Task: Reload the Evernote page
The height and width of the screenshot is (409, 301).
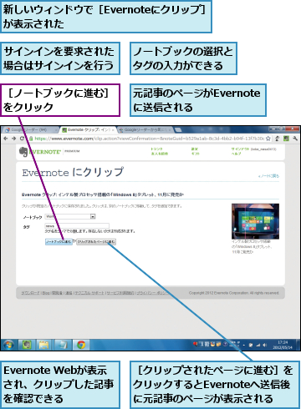Action: pos(22,139)
